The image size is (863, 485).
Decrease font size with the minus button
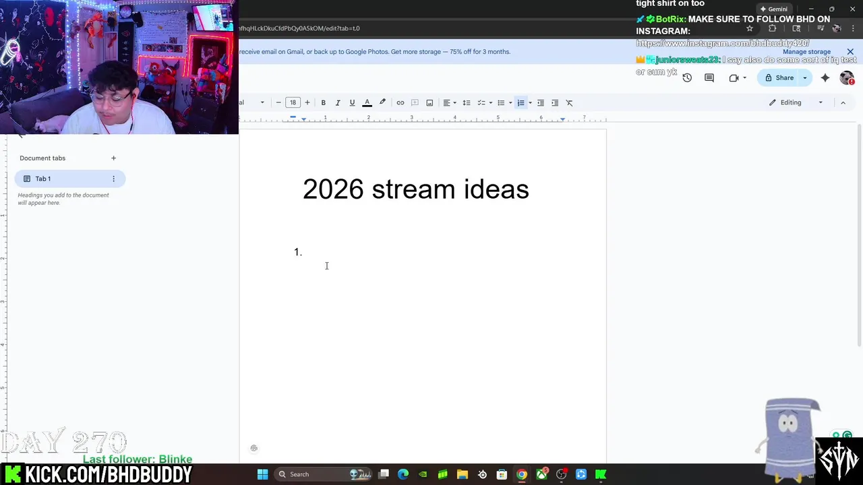click(278, 102)
